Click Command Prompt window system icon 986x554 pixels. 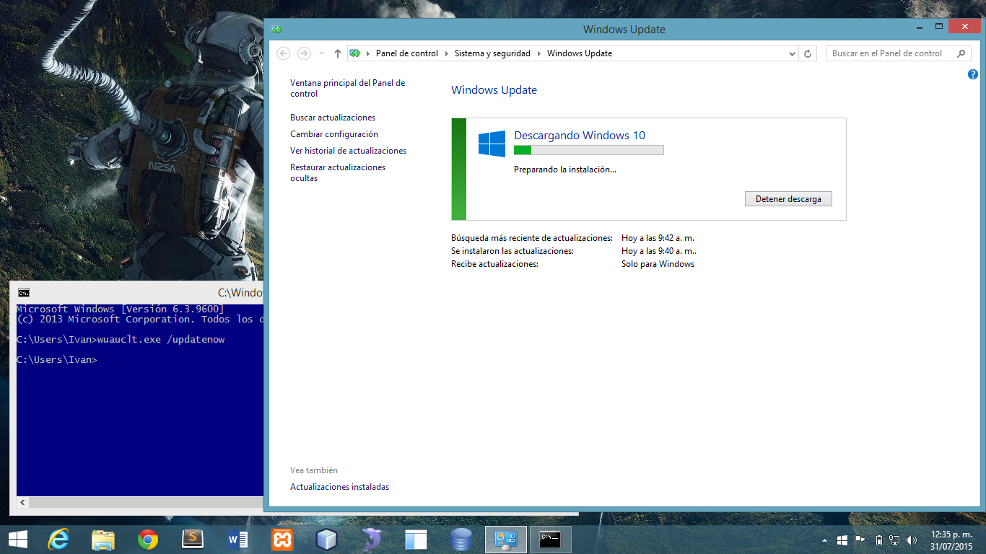24,293
